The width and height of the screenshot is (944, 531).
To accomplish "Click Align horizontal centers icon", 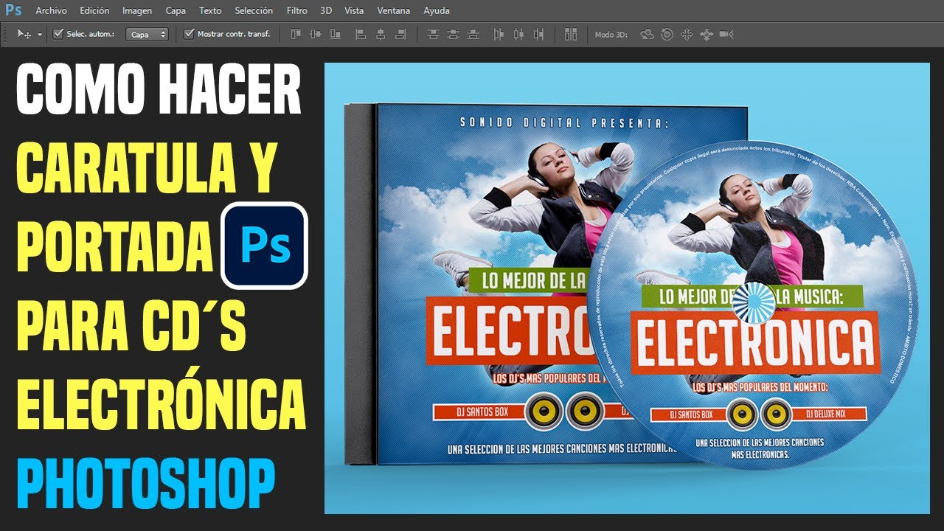I will pos(381,34).
